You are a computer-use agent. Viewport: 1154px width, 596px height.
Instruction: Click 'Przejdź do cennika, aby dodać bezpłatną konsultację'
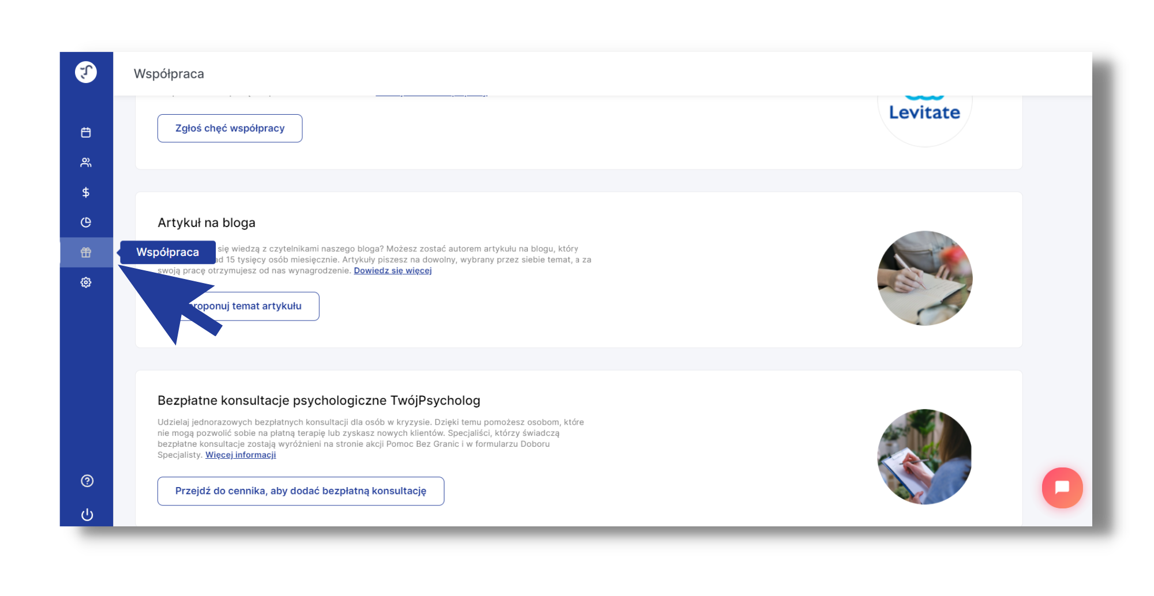301,491
